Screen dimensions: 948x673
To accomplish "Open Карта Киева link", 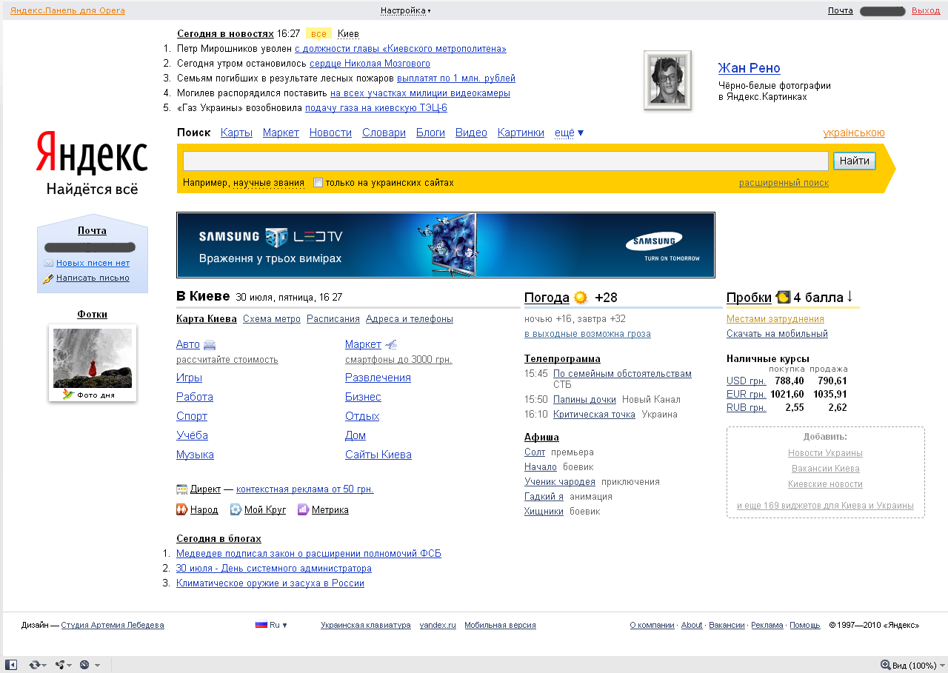I will point(207,319).
